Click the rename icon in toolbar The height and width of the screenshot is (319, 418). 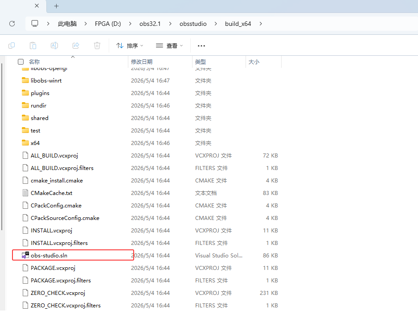[54, 46]
